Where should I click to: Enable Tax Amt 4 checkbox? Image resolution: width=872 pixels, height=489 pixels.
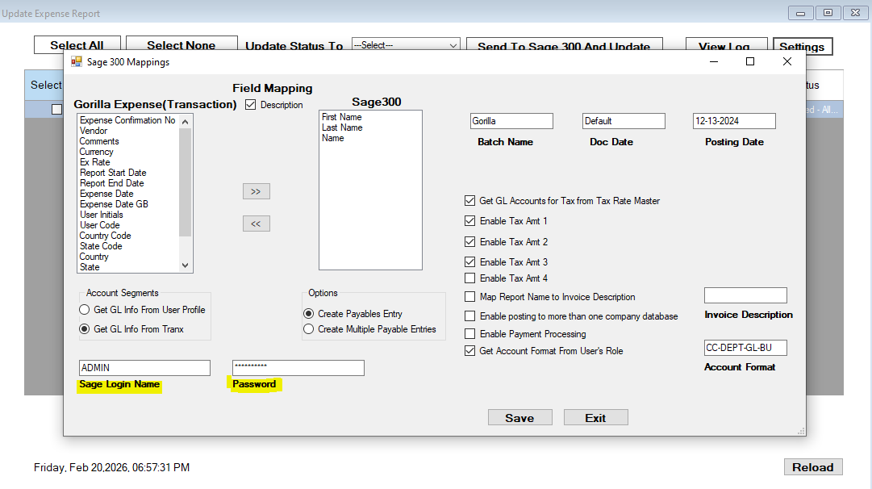tap(470, 278)
